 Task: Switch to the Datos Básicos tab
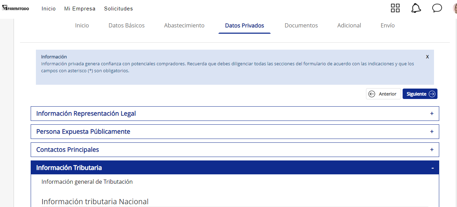tap(127, 25)
